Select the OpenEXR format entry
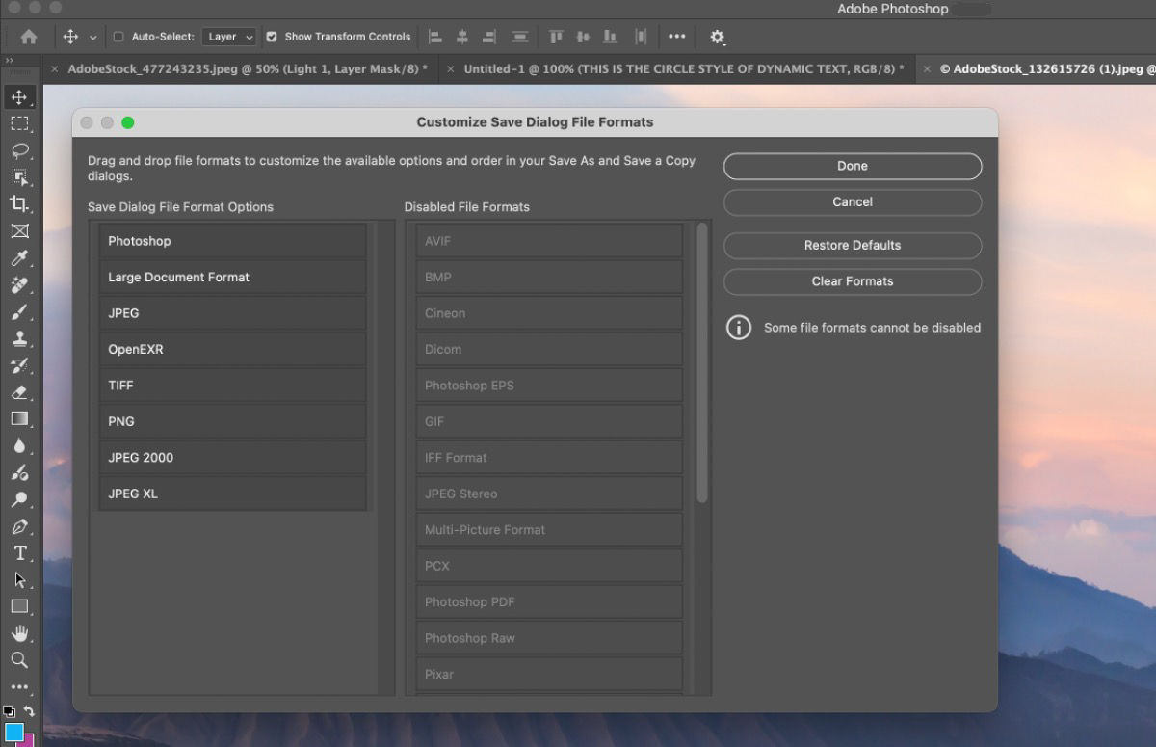1156x747 pixels. 232,349
